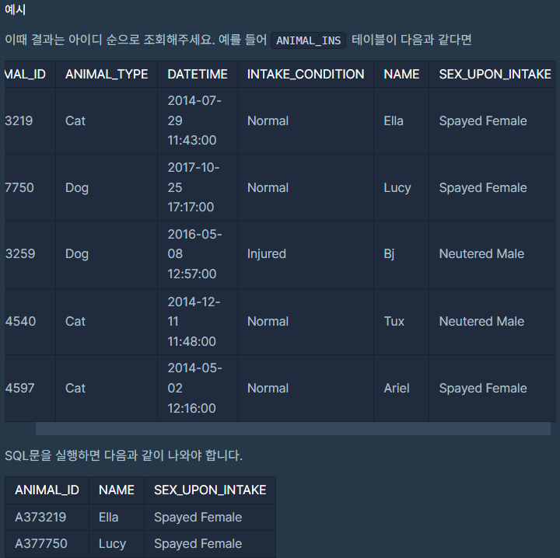Click the NAME header in result table

coord(117,490)
